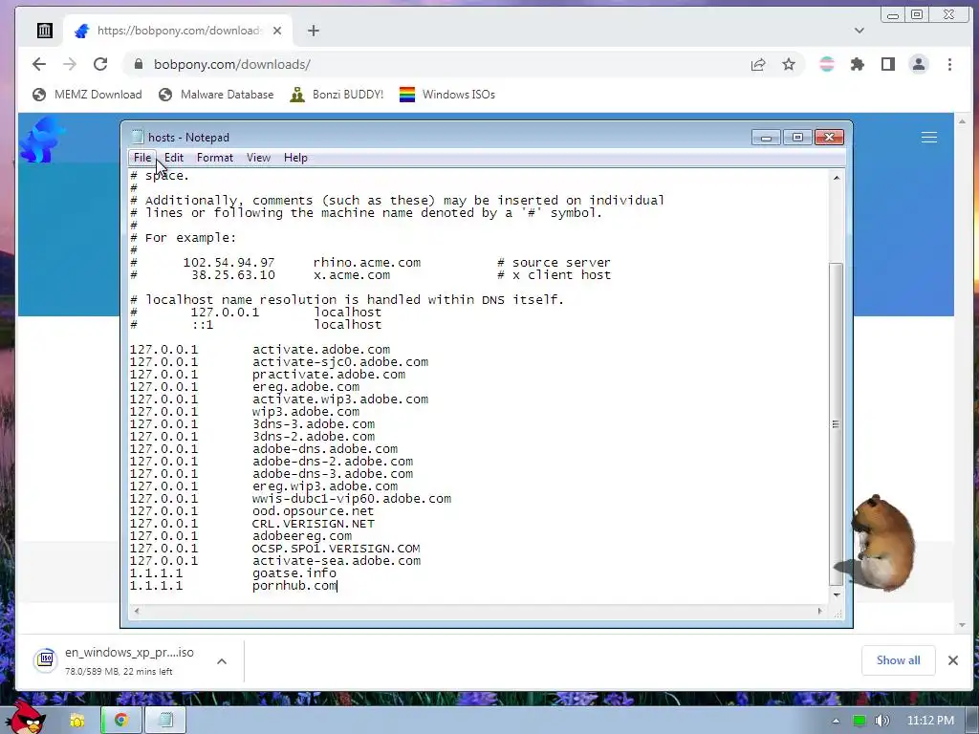Screen dimensions: 979x734
Task: Close the downloads bar
Action: coord(953,660)
